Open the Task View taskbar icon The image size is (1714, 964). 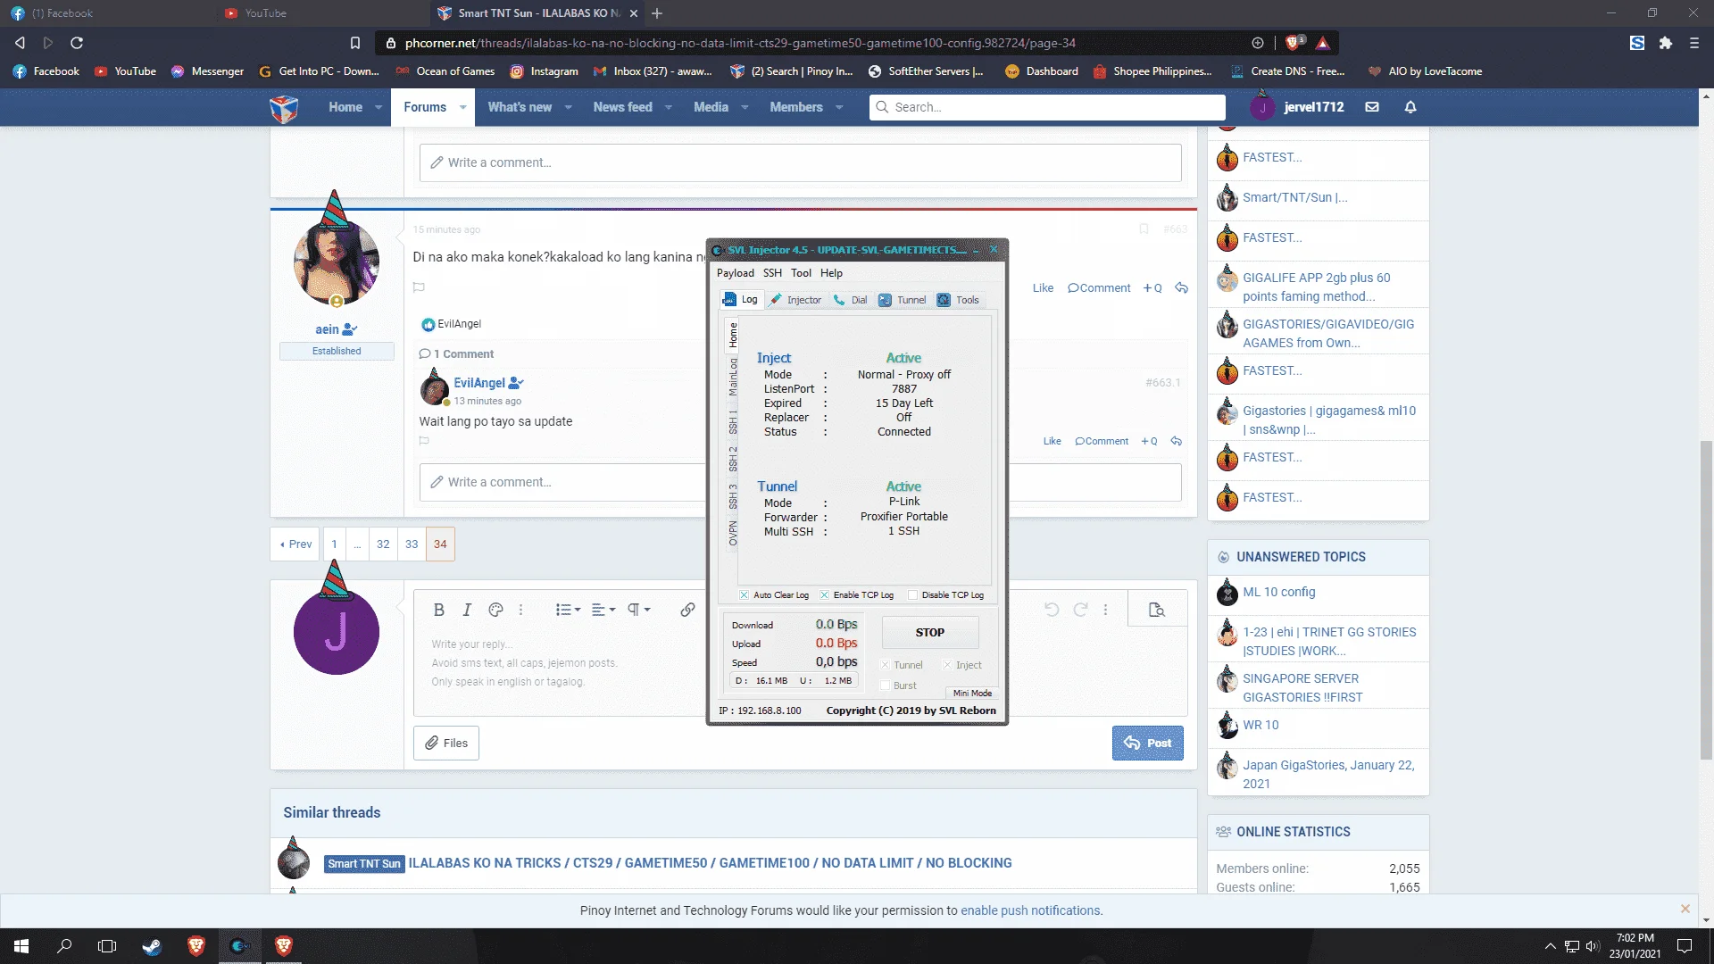(107, 946)
